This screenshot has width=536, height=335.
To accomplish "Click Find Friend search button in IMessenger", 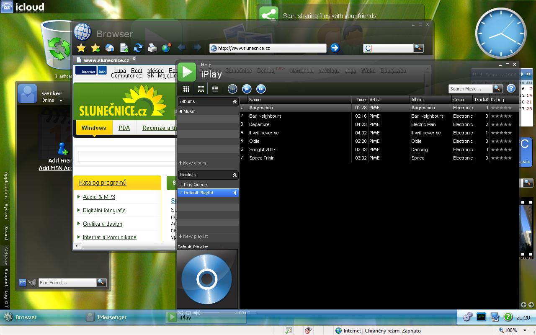I will 101,282.
